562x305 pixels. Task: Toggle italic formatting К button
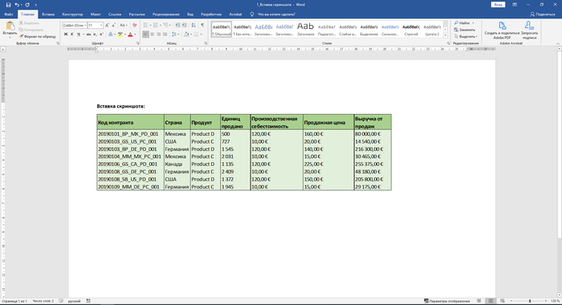pyautogui.click(x=72, y=35)
